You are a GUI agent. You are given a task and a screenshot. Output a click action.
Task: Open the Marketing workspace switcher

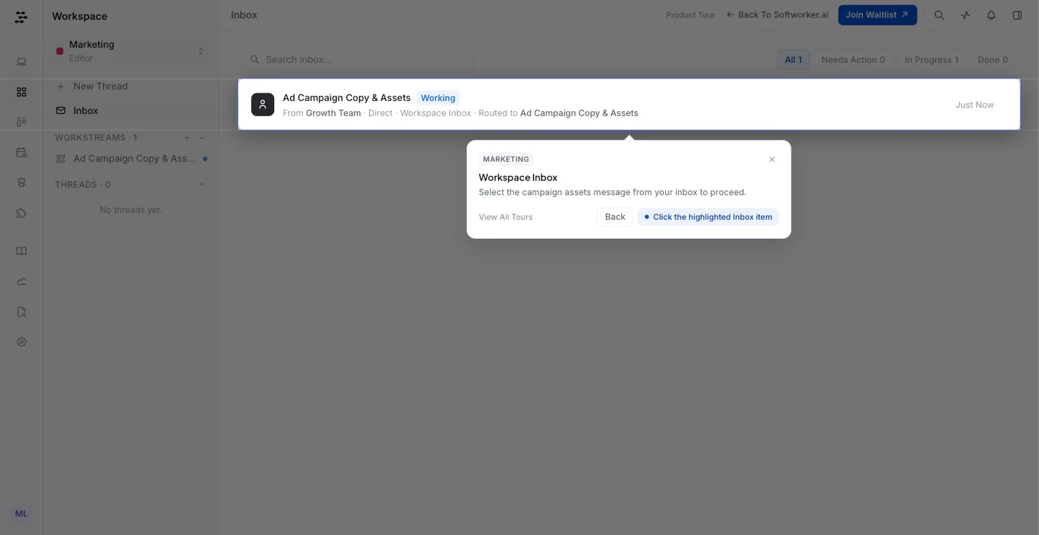click(x=131, y=51)
